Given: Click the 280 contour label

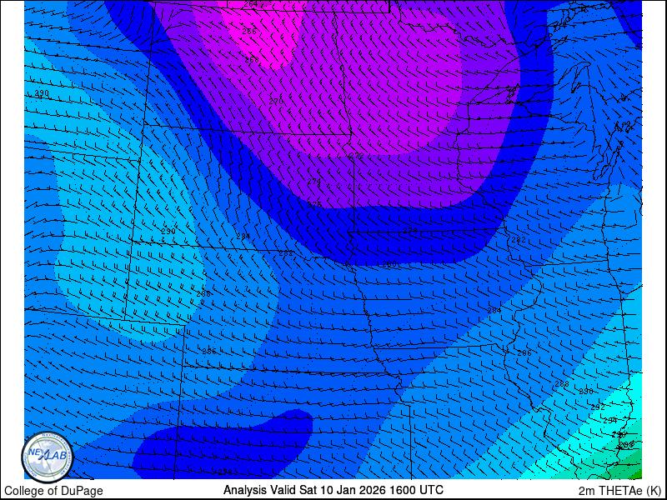Looking at the screenshot, I should pos(389,264).
